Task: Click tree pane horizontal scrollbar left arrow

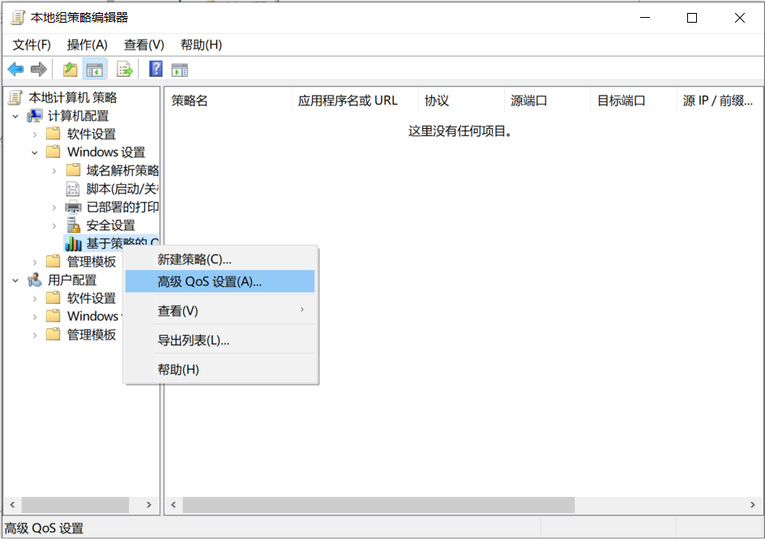Action: (12, 505)
